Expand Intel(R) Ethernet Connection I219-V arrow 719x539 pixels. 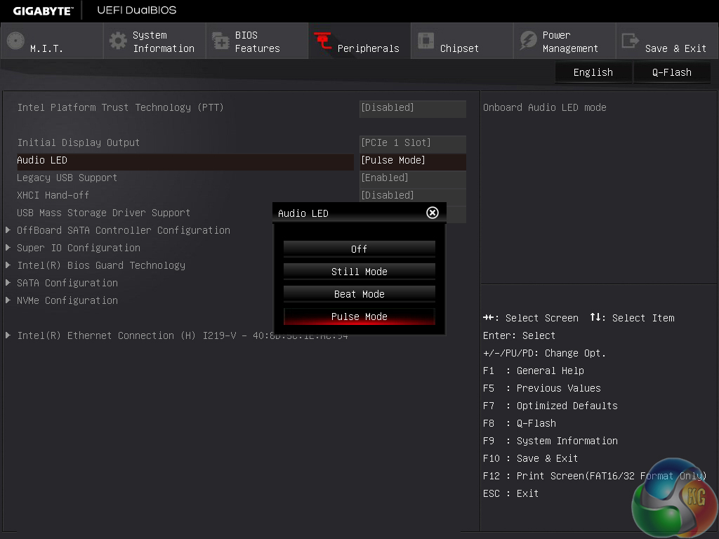(x=8, y=335)
